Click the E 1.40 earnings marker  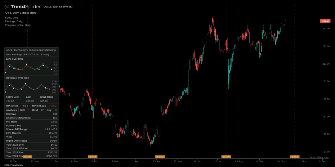click(x=226, y=157)
